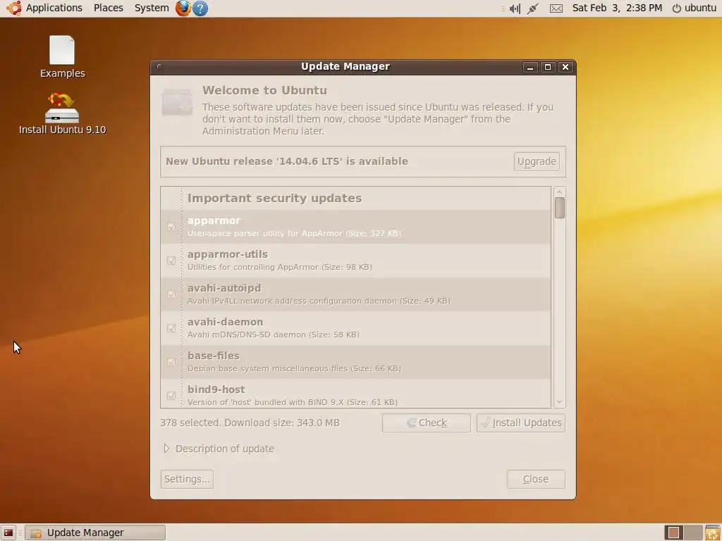The width and height of the screenshot is (722, 541).
Task: Select the avahi-daemon package row
Action: pos(355,328)
